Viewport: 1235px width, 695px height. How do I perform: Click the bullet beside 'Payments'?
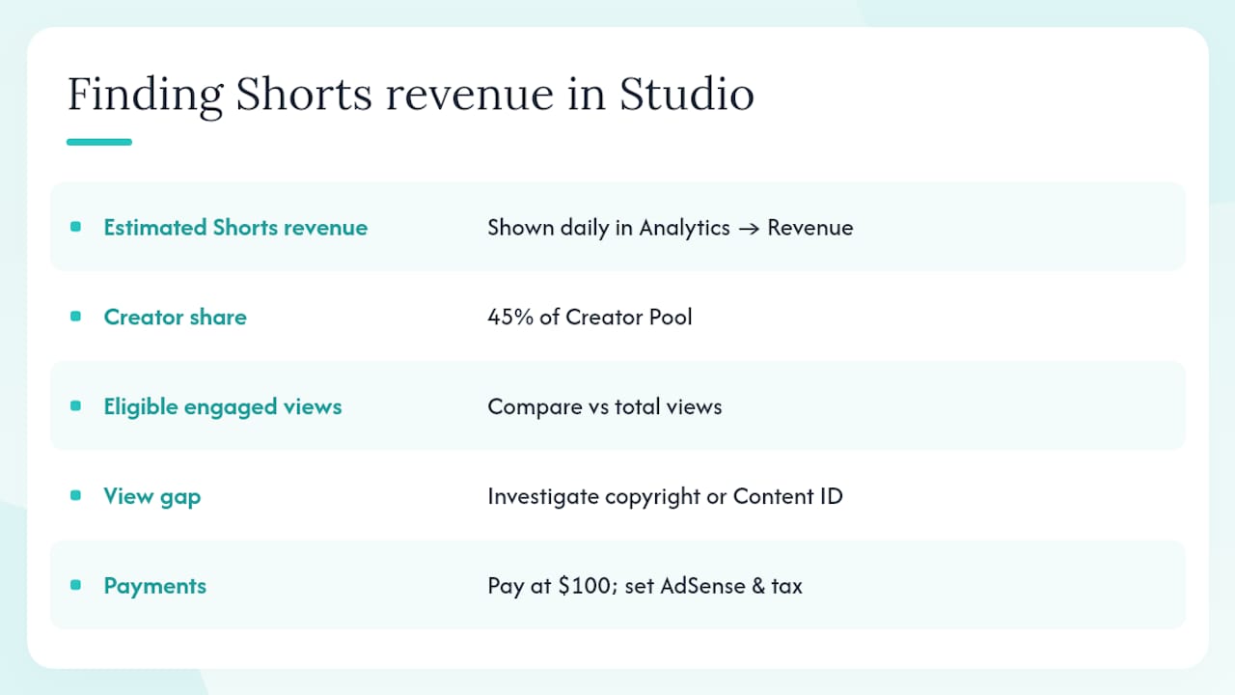76,585
